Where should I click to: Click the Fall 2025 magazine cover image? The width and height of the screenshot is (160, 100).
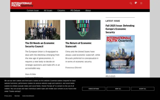120,54
